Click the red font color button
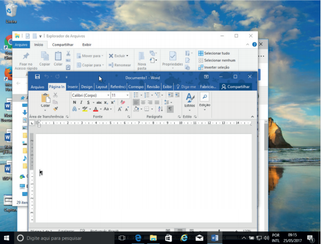Viewport: 321px width, 244px height. [x=95, y=109]
